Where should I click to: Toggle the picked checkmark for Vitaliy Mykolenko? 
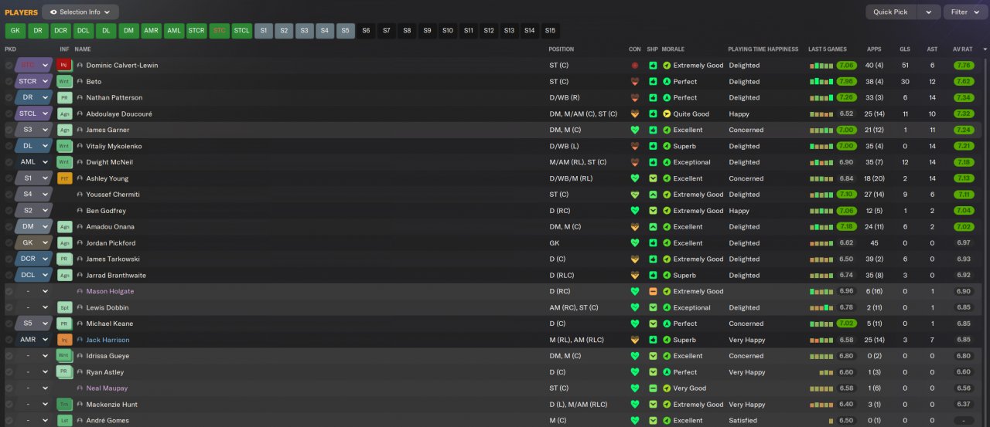coord(9,146)
